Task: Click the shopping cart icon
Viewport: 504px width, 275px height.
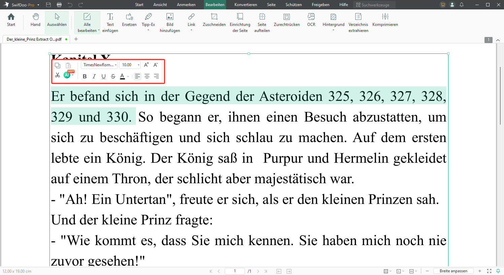Action: pos(443,5)
